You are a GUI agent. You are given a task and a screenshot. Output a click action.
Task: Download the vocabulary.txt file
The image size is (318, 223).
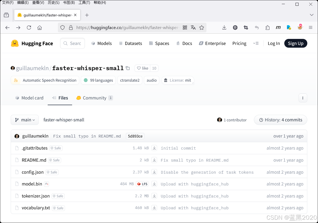click(154, 208)
